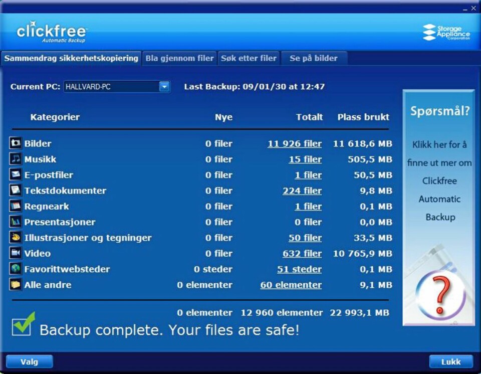Click the Presentasjoner chart icon
The image size is (481, 374).
pyautogui.click(x=16, y=222)
